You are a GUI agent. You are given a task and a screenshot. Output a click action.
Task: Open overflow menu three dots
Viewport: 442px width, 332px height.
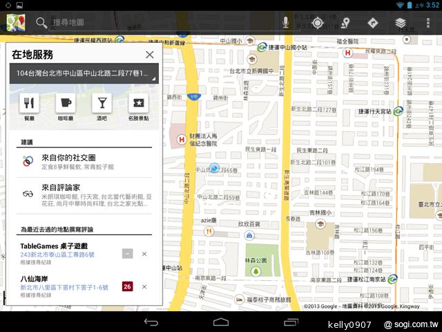428,23
